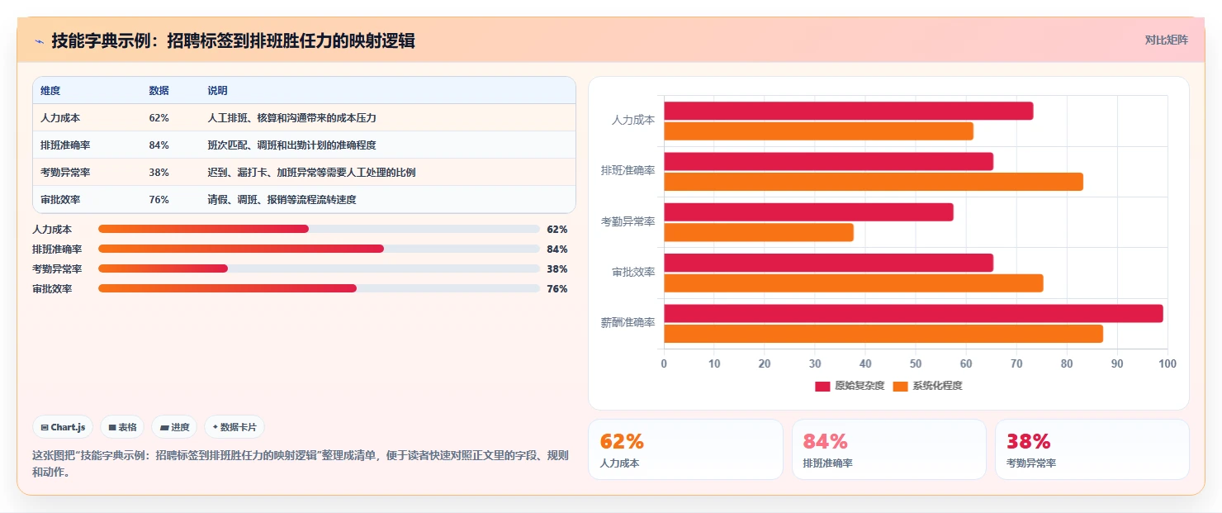Click the orange 系统化程度 bar for 考勤异常率
Screen dimensions: 1222x513
click(x=759, y=232)
